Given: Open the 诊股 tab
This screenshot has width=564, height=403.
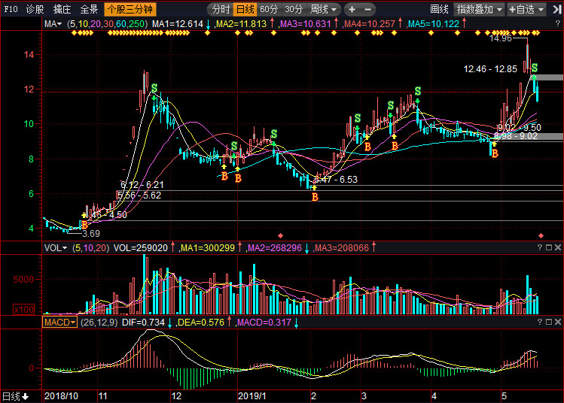Looking at the screenshot, I should pos(35,10).
